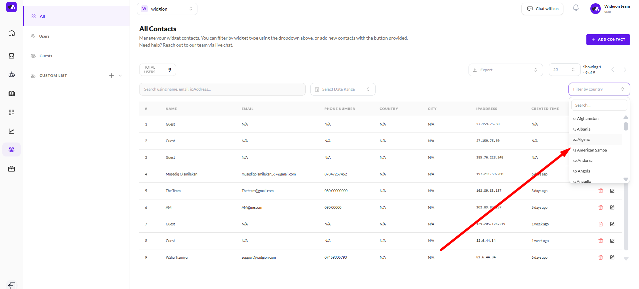Delete The Team contact with trash icon
The height and width of the screenshot is (289, 639).
click(601, 191)
